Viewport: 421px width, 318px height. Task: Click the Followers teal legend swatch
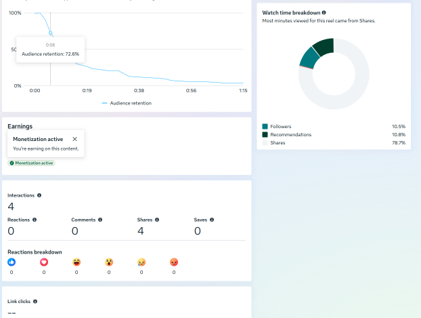point(265,126)
